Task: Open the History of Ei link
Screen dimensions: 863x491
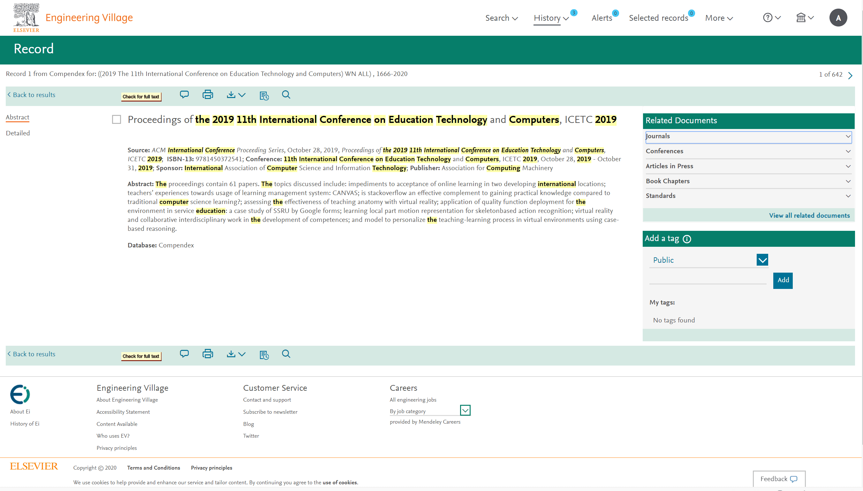Action: coord(25,424)
